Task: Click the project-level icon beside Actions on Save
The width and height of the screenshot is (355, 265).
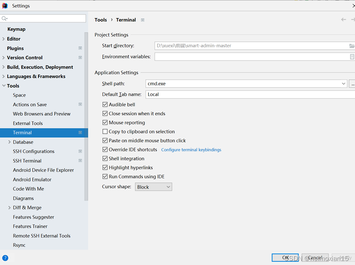Action: [80, 104]
